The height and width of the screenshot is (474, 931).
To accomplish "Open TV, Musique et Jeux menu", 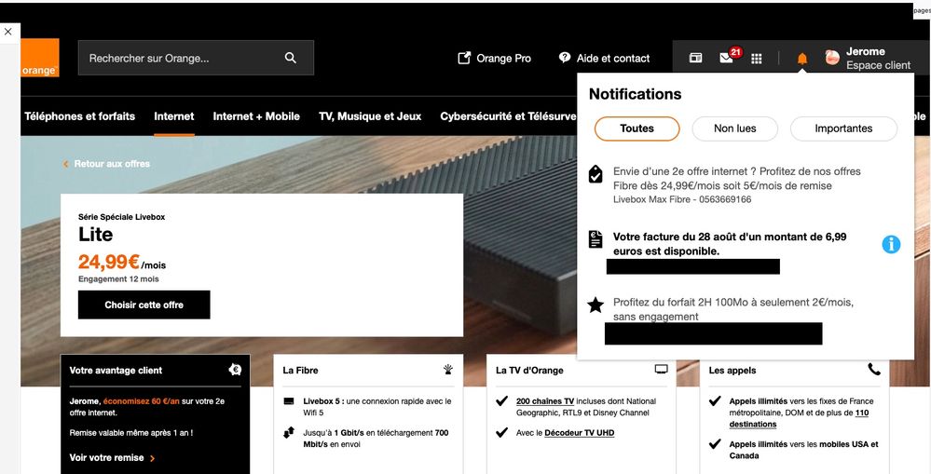I will [370, 116].
